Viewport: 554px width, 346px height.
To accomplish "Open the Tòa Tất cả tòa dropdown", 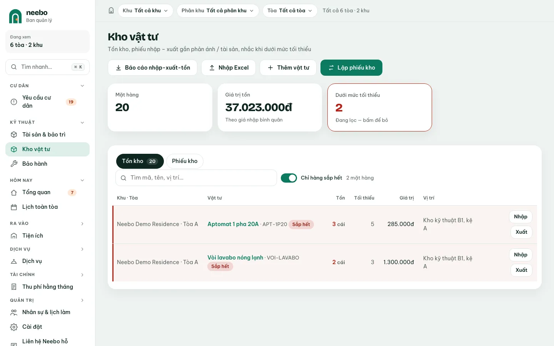I will tap(290, 11).
